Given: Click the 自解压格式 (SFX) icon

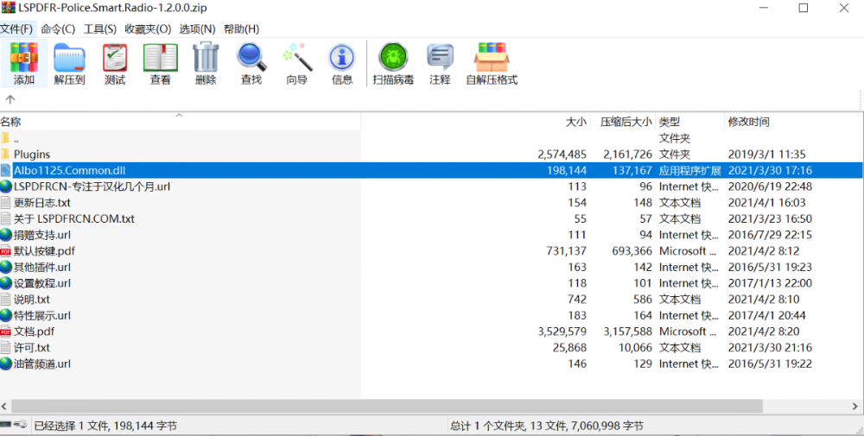Looking at the screenshot, I should point(492,58).
